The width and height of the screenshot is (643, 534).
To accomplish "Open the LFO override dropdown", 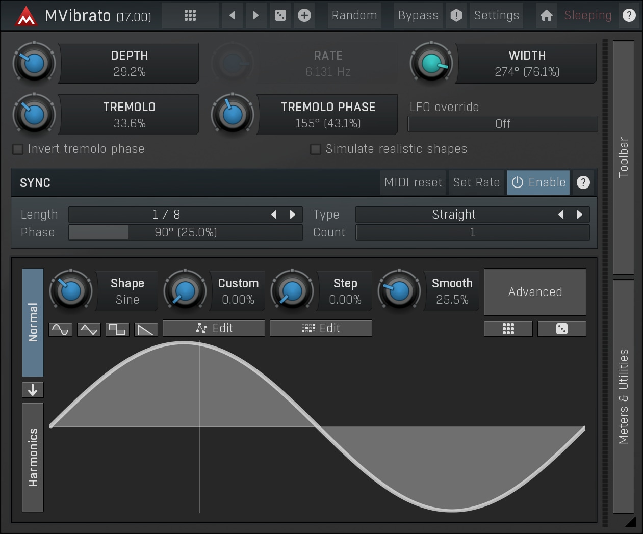I will click(502, 124).
